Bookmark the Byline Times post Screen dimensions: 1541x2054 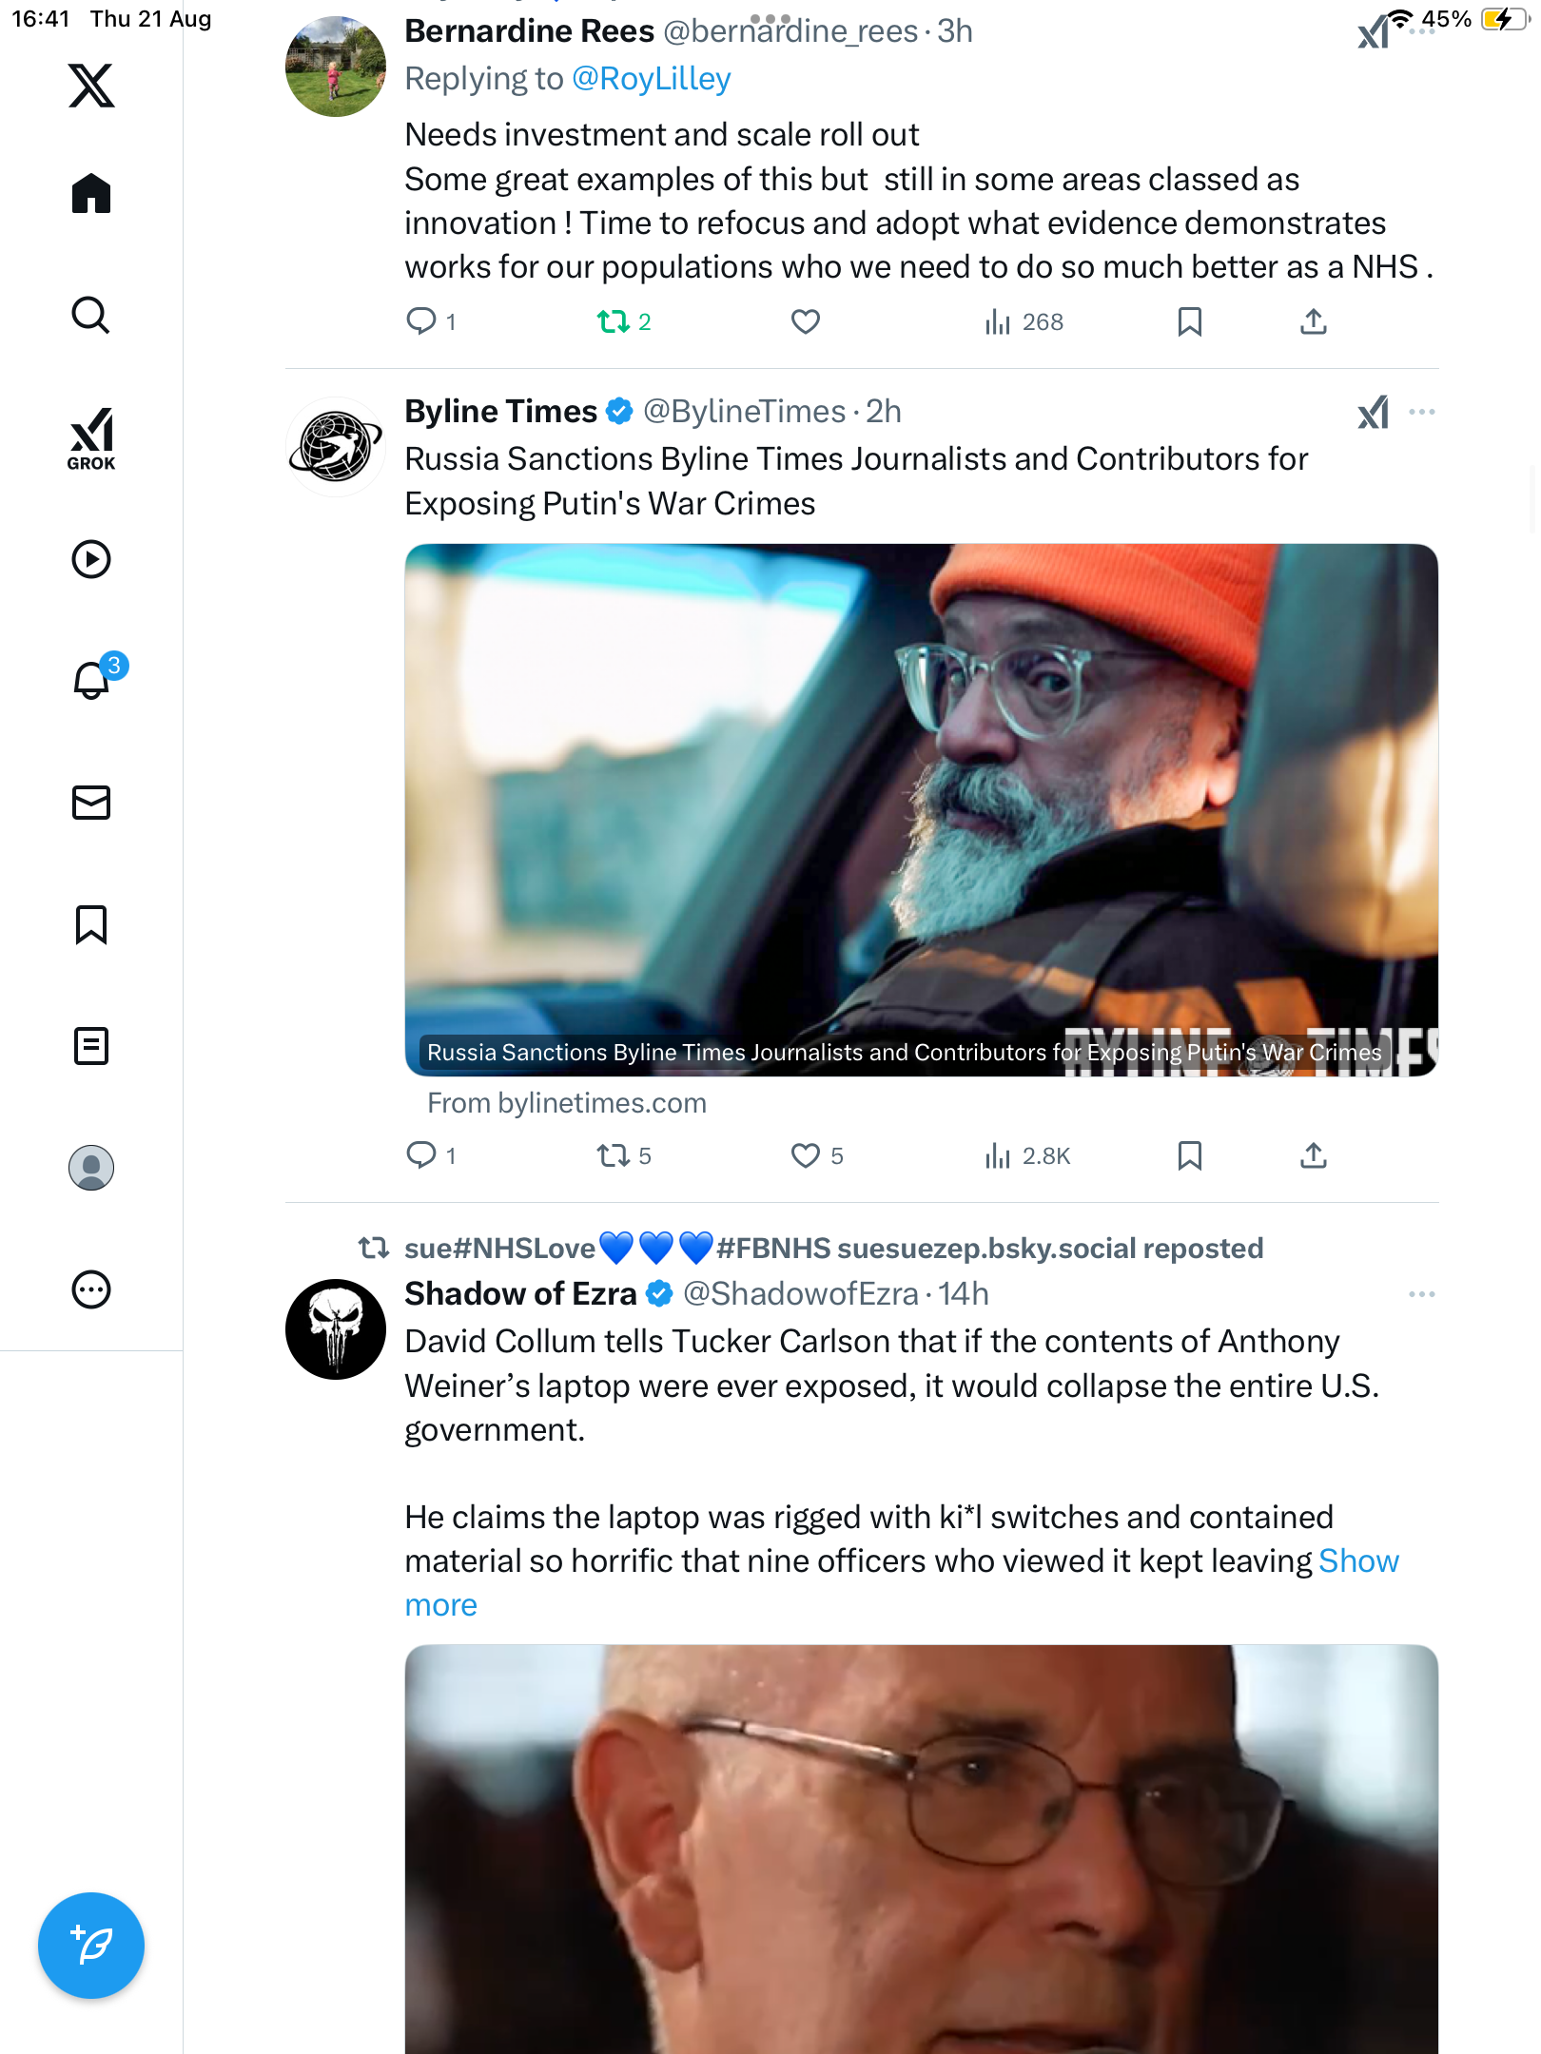tap(1189, 1155)
